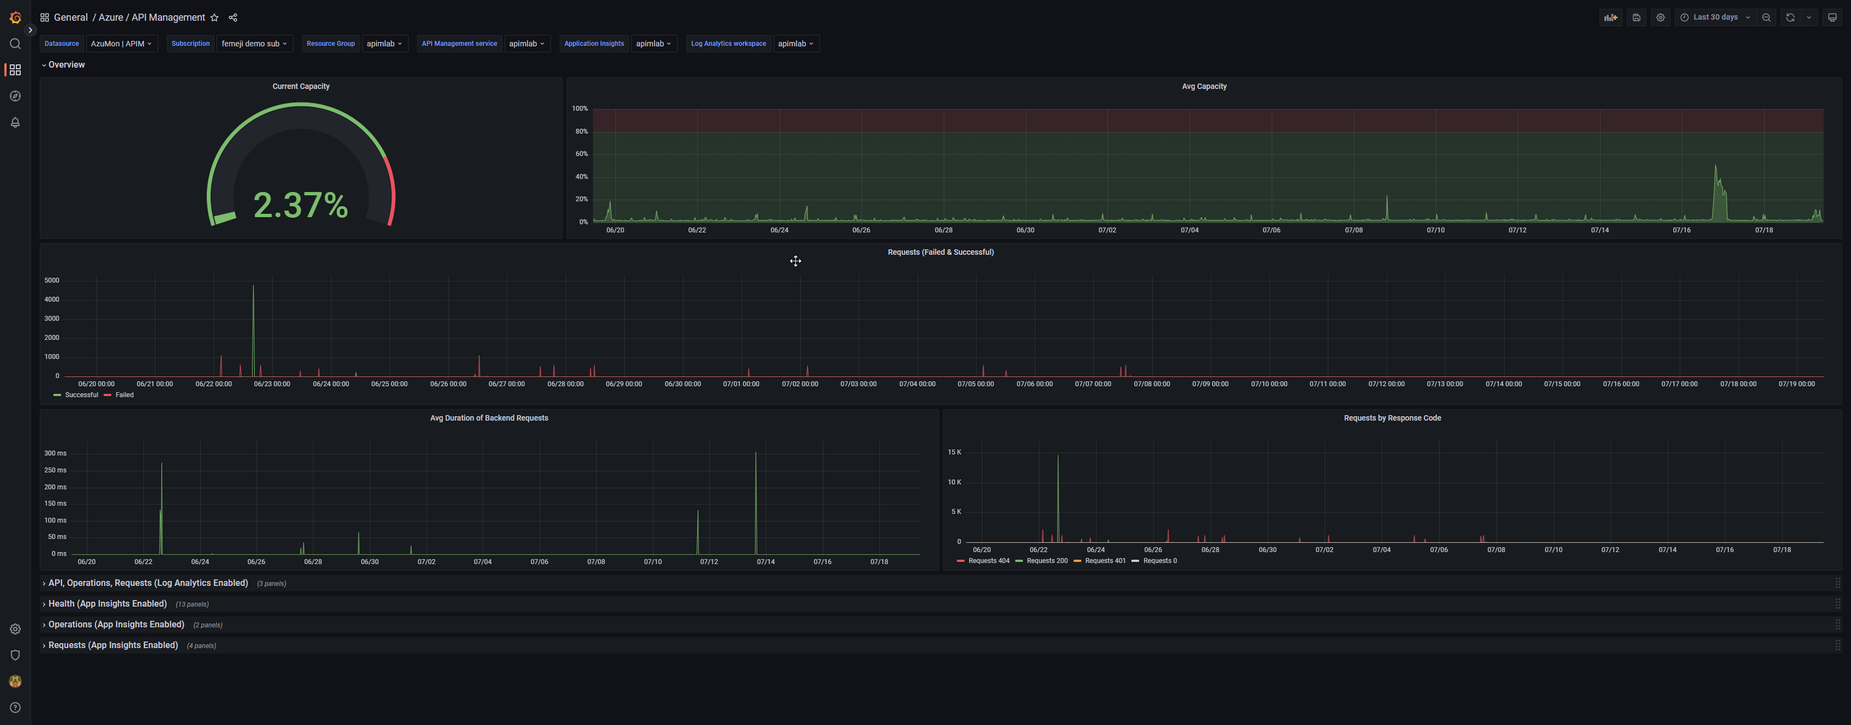Star the API Management dashboard
This screenshot has height=725, width=1851.
click(x=214, y=17)
